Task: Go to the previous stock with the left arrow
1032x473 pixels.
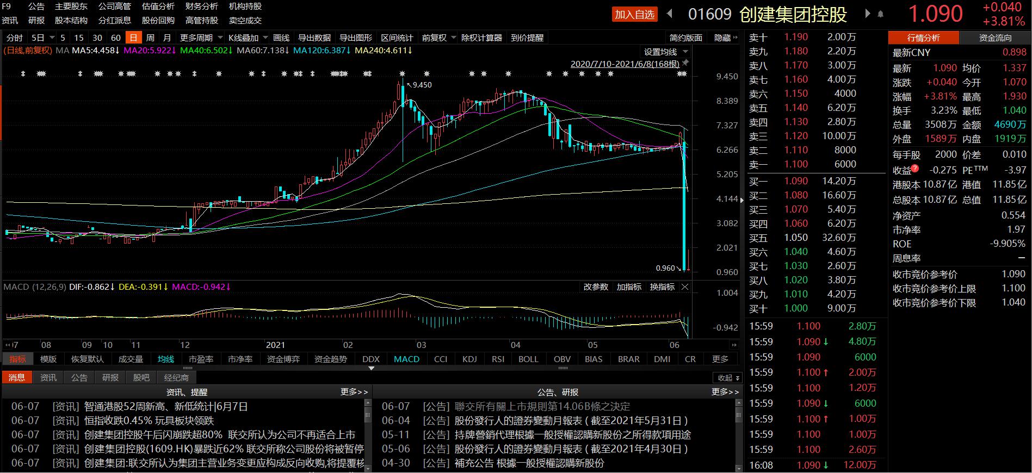Action: point(670,14)
